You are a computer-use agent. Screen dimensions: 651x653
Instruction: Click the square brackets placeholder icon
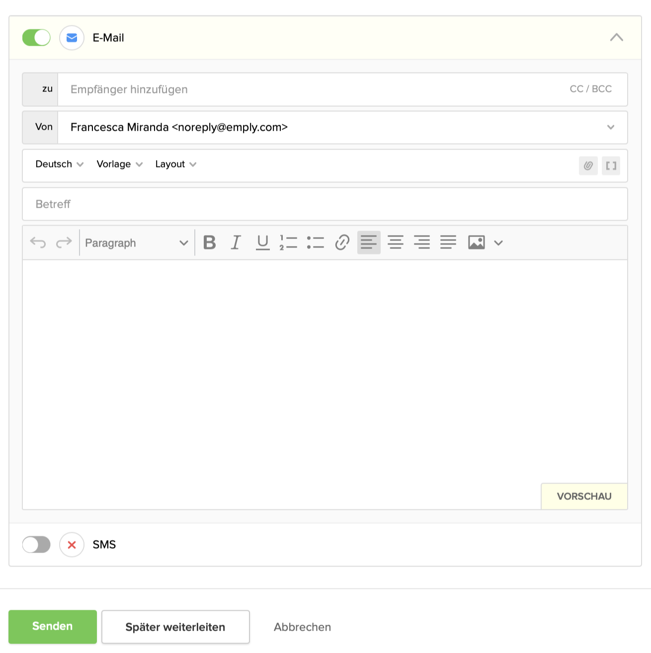pyautogui.click(x=611, y=165)
